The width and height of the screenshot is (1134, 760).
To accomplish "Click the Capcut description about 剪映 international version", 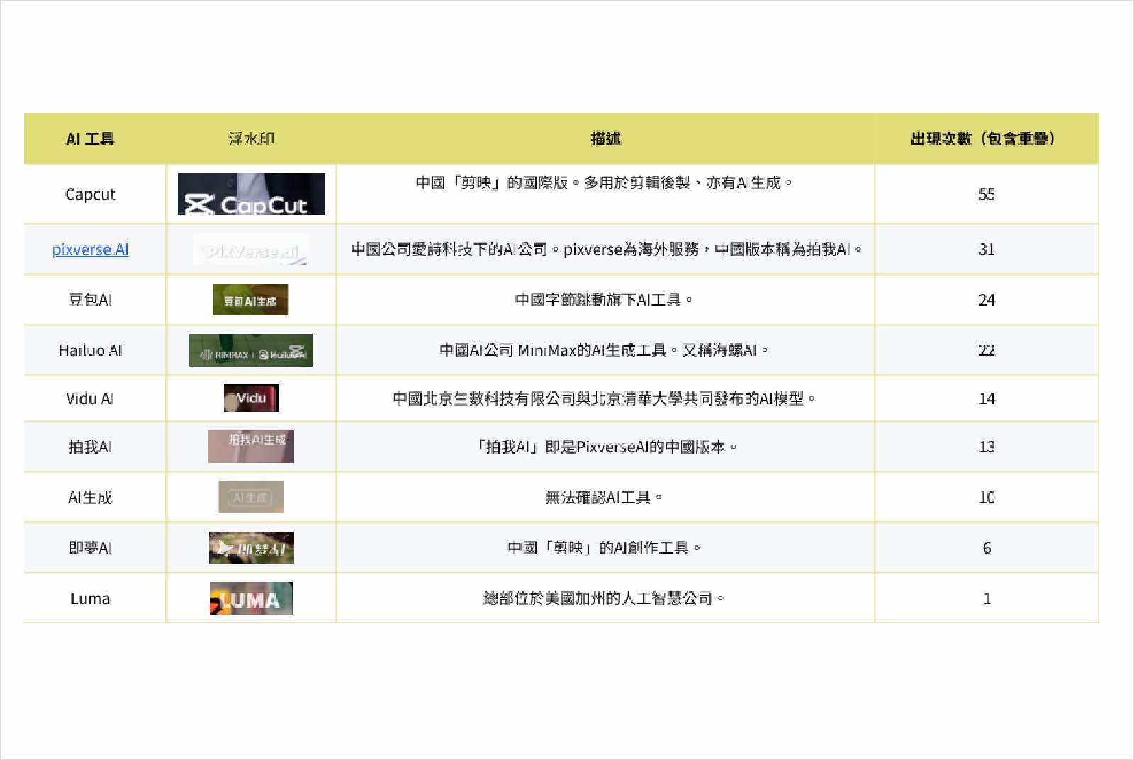I will point(605,183).
